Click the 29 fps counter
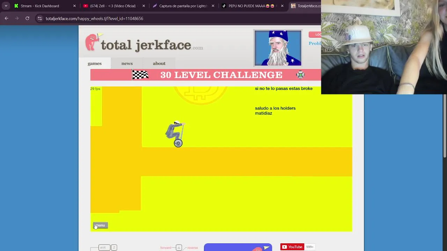The width and height of the screenshot is (447, 251). coord(95,89)
